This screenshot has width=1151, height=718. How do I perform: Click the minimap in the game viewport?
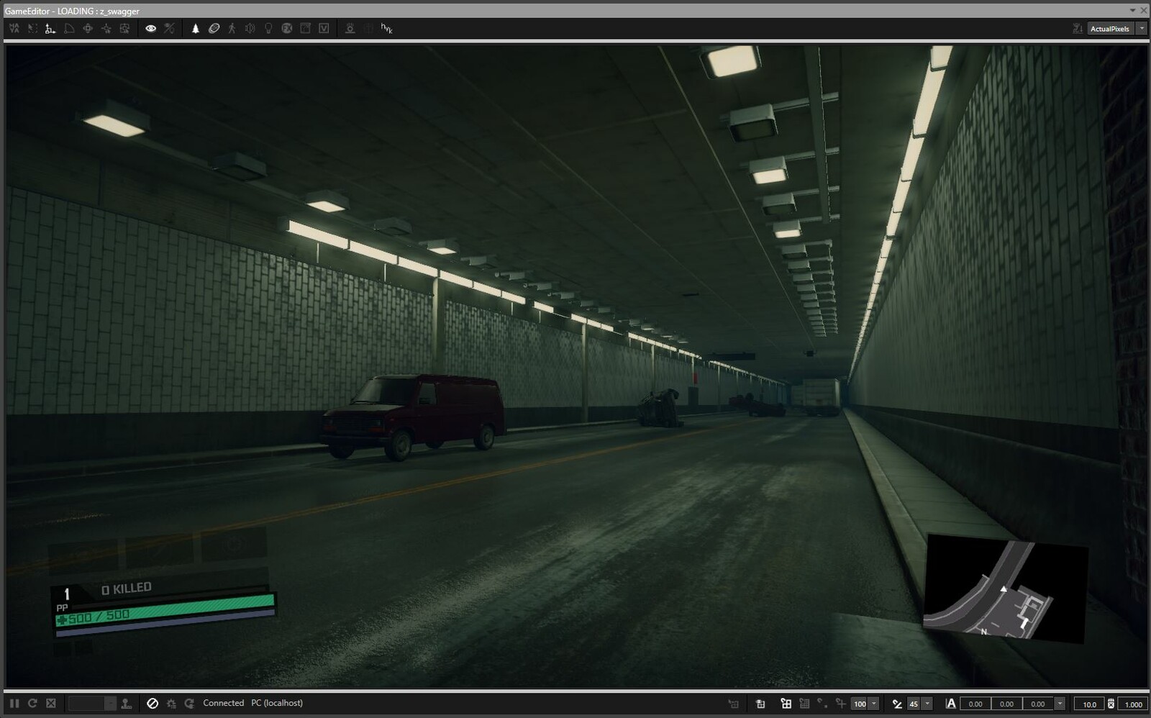tap(1005, 589)
